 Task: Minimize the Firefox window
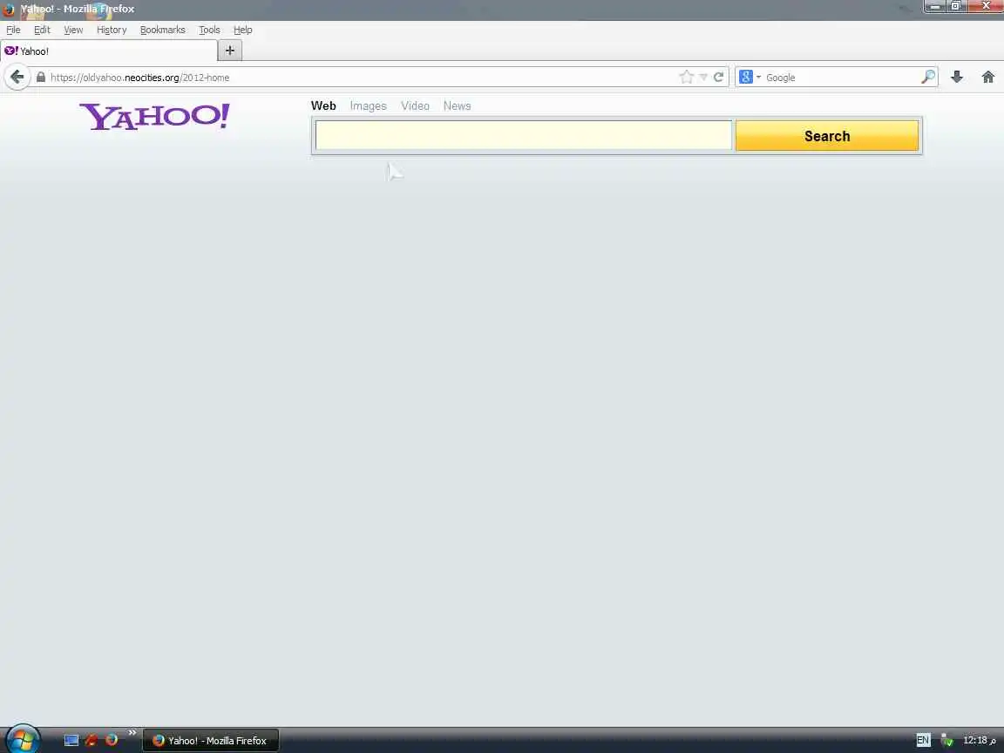click(x=934, y=6)
